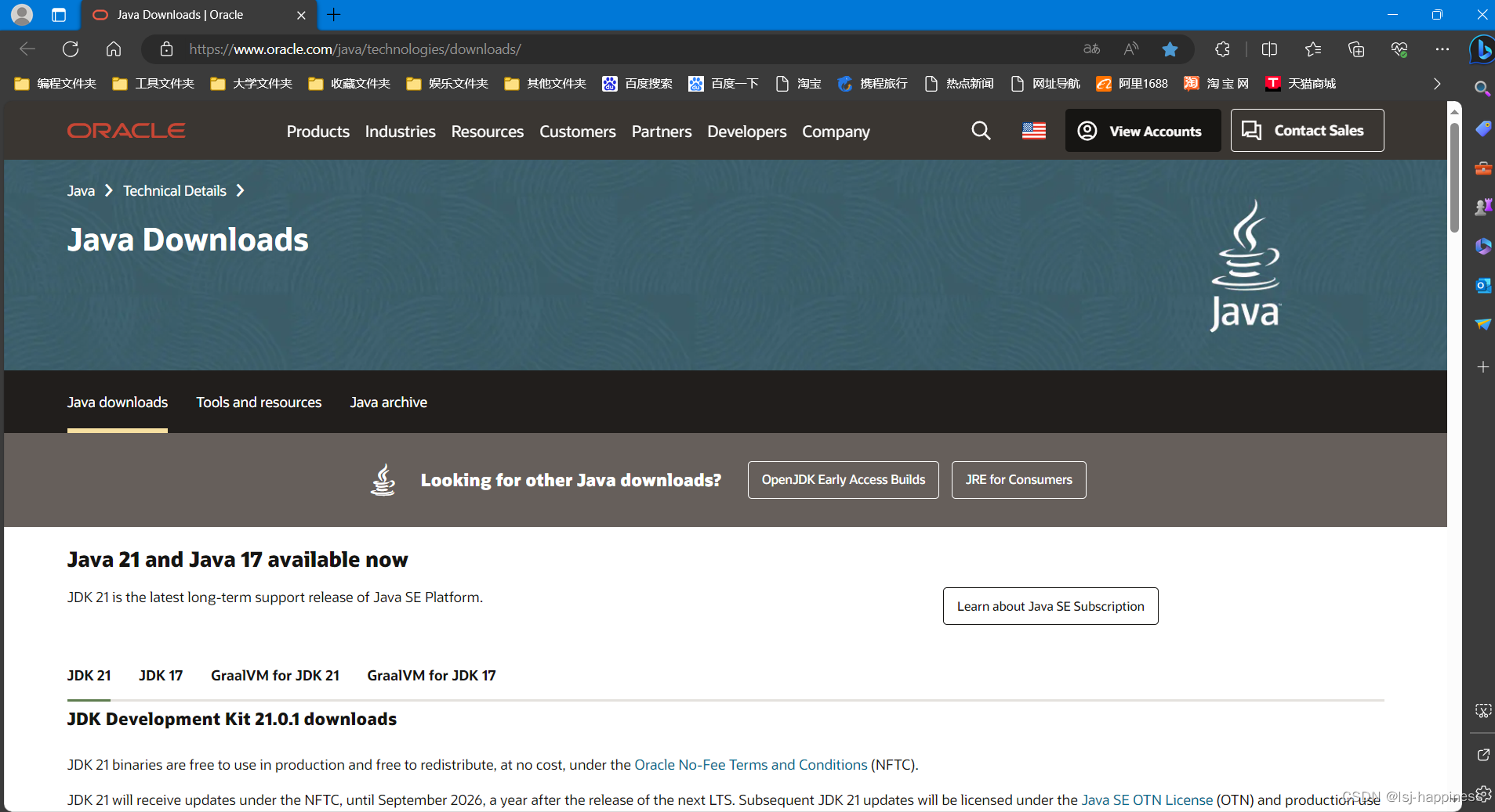Open sidebar Drop paper plane icon

[x=1482, y=324]
